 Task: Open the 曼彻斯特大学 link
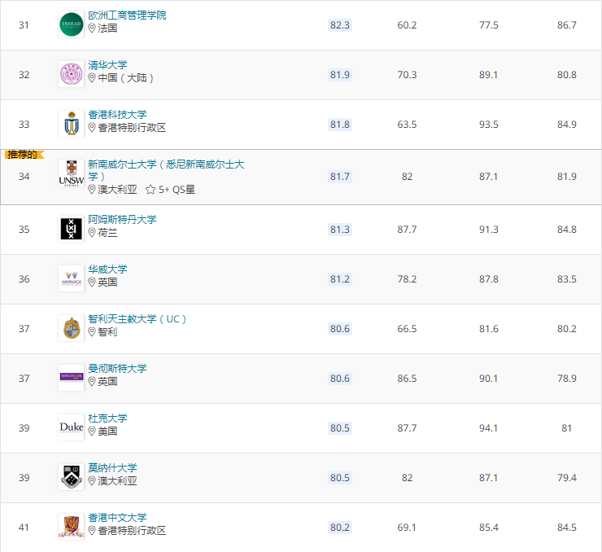(117, 369)
